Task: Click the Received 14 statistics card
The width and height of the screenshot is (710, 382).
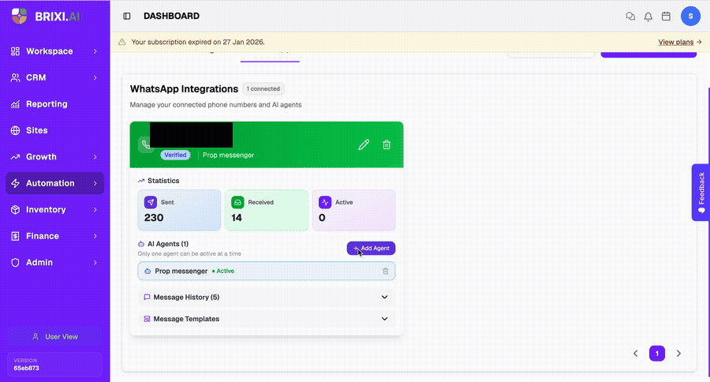Action: pyautogui.click(x=267, y=210)
